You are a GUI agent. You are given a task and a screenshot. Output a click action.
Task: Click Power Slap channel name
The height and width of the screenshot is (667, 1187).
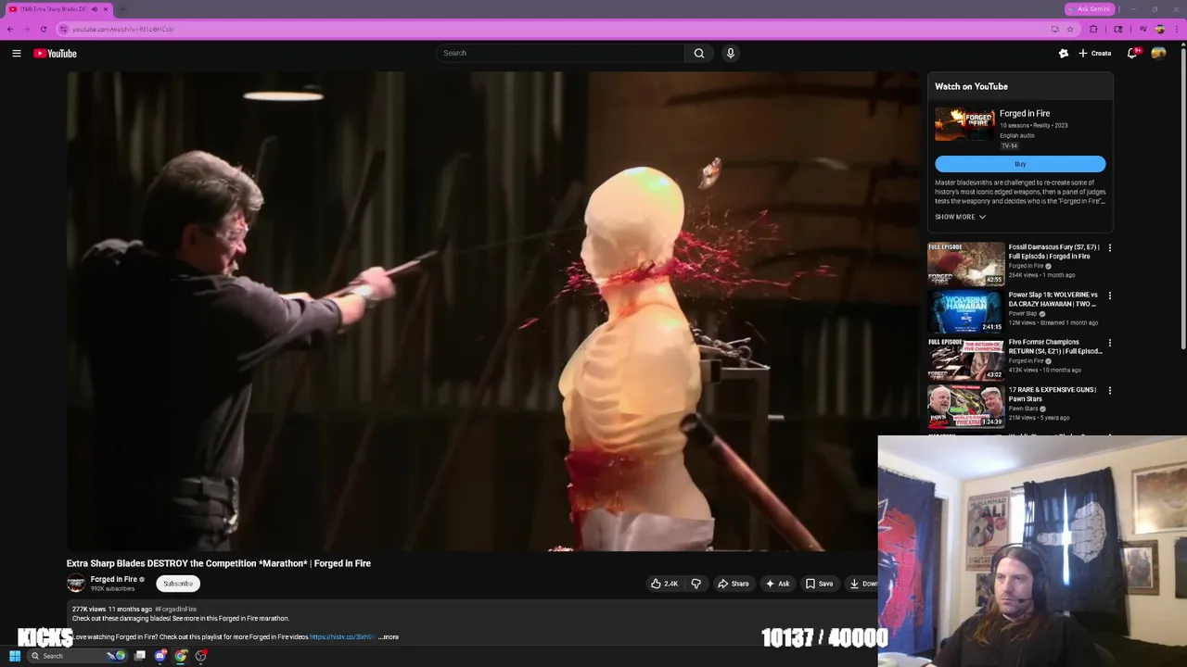[1023, 313]
